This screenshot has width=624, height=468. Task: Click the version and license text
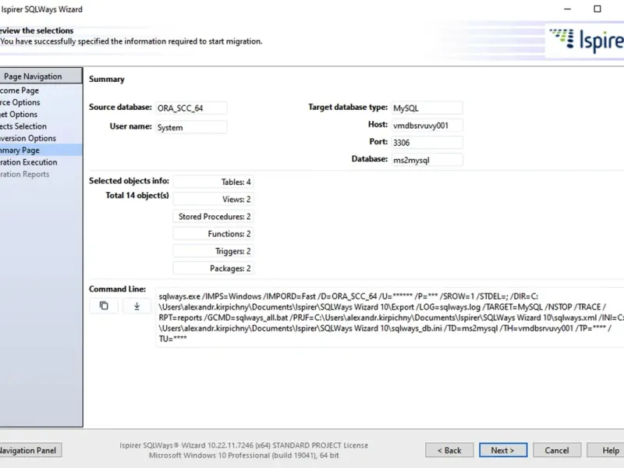244,445
